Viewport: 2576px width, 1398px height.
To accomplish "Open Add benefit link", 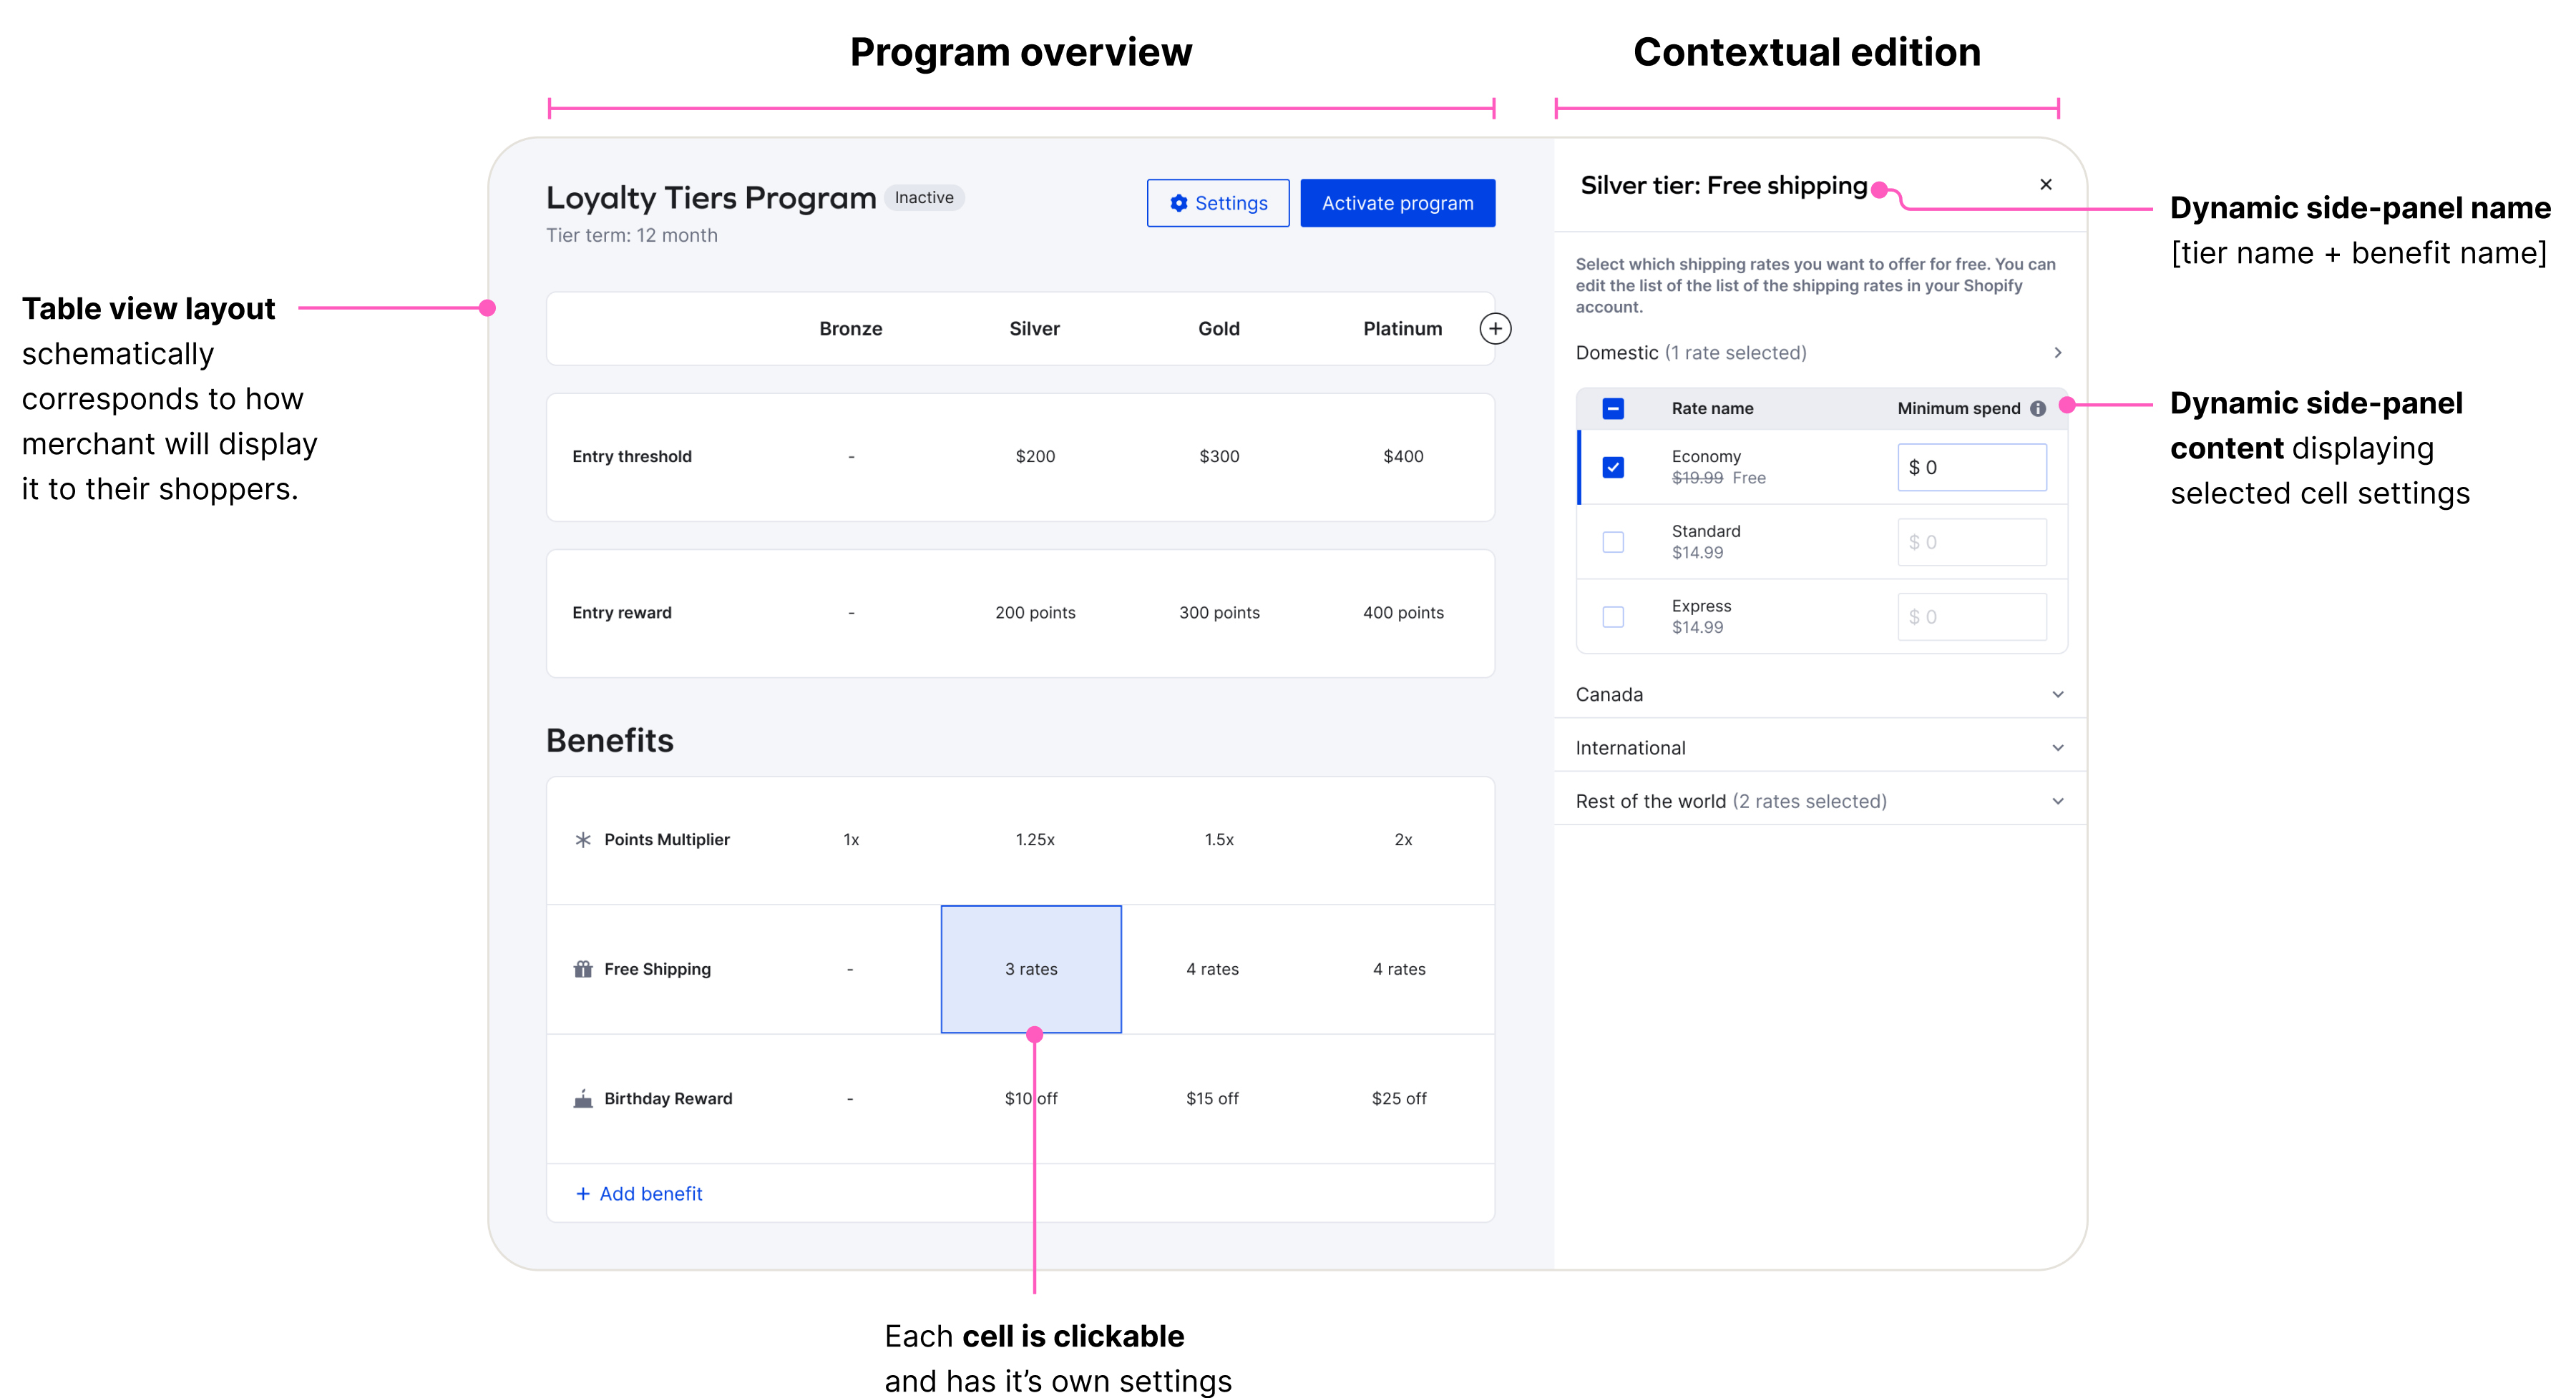I will pyautogui.click(x=651, y=1194).
